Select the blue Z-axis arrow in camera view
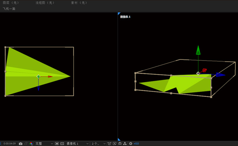238x146 pixels. (220, 75)
